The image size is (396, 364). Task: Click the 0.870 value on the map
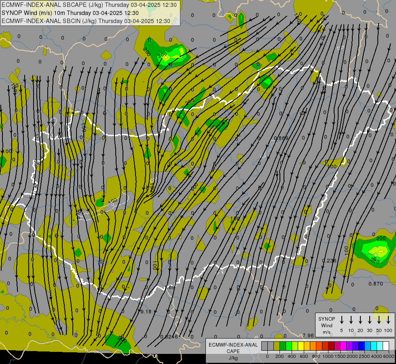(x=376, y=284)
